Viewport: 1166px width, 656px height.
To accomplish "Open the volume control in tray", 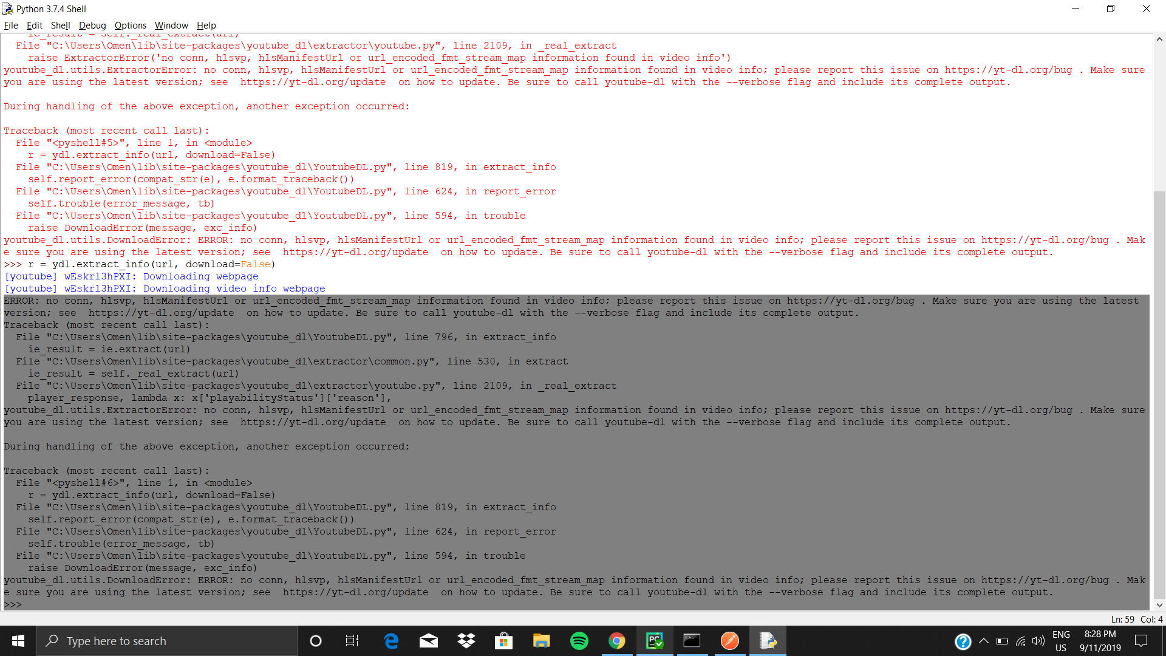I will (1038, 641).
